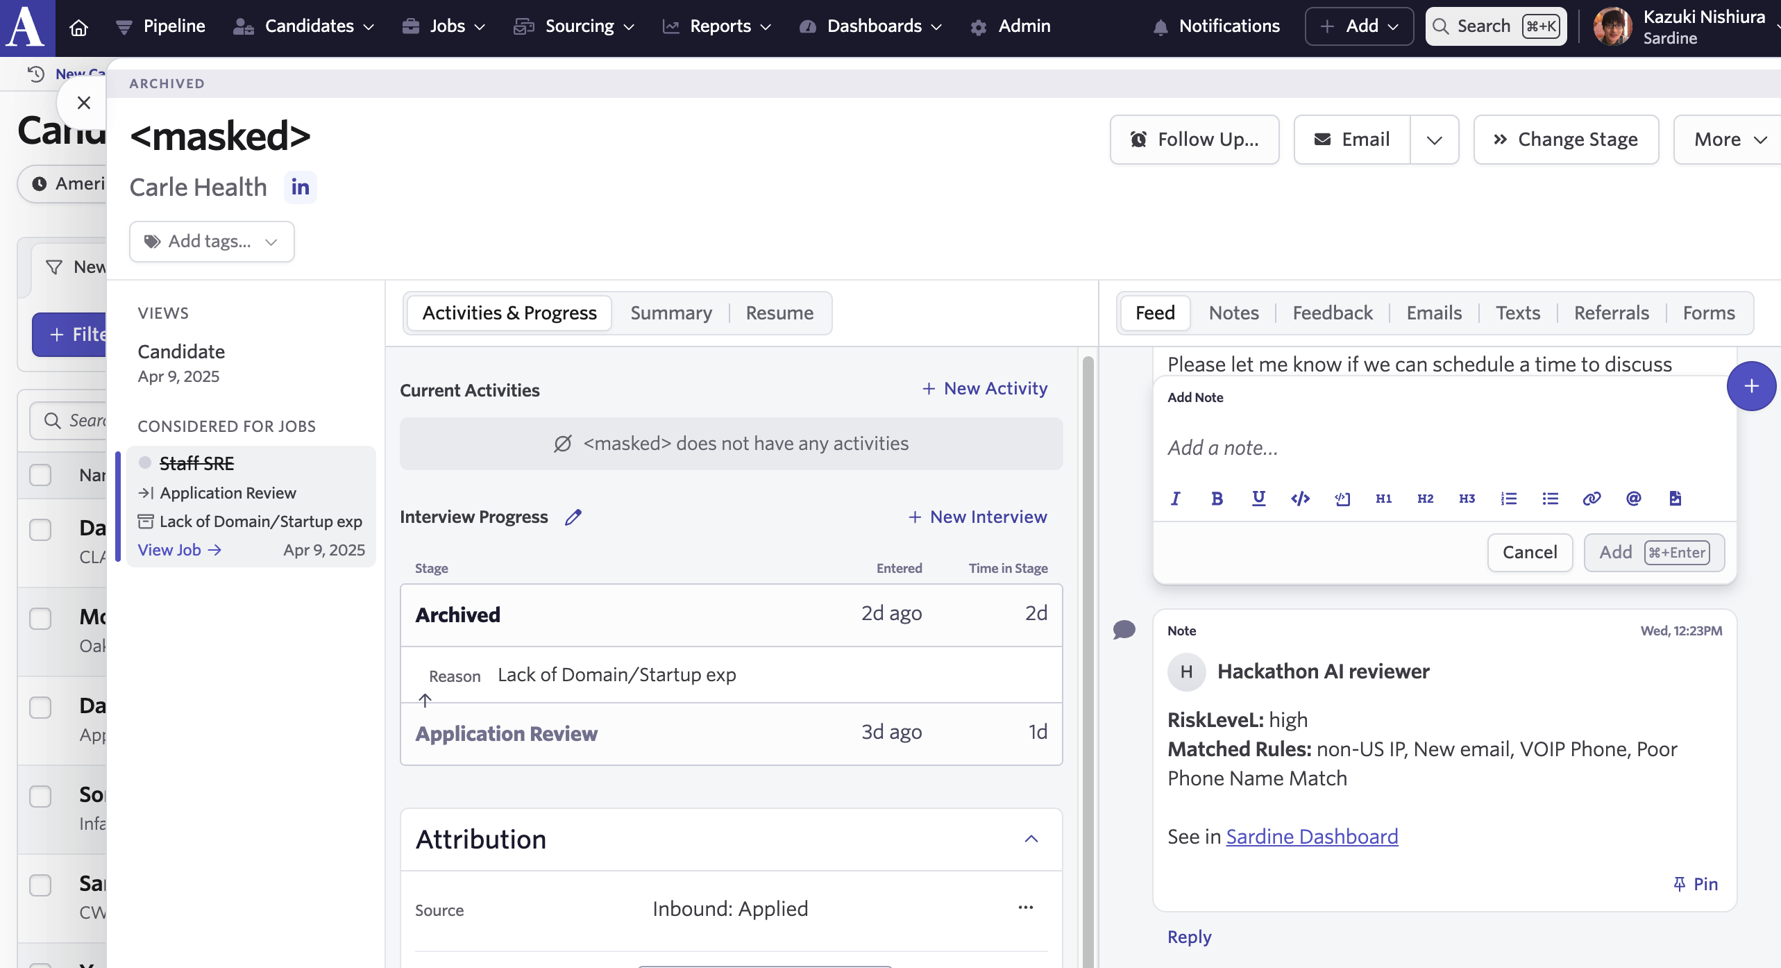
Task: Click the pencil icon beside Interview Progress
Action: pyautogui.click(x=573, y=517)
